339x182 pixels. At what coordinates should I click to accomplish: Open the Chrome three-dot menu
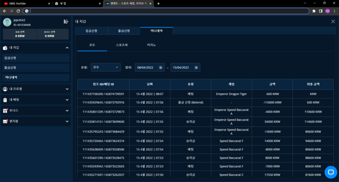pyautogui.click(x=335, y=11)
